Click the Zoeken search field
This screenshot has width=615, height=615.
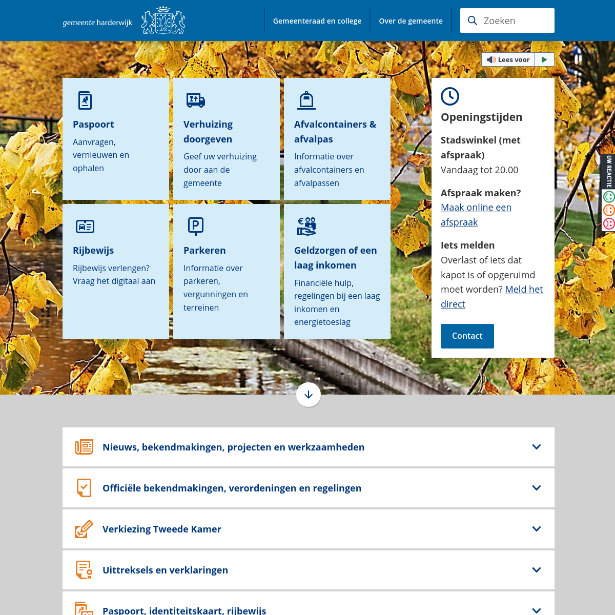click(x=507, y=20)
